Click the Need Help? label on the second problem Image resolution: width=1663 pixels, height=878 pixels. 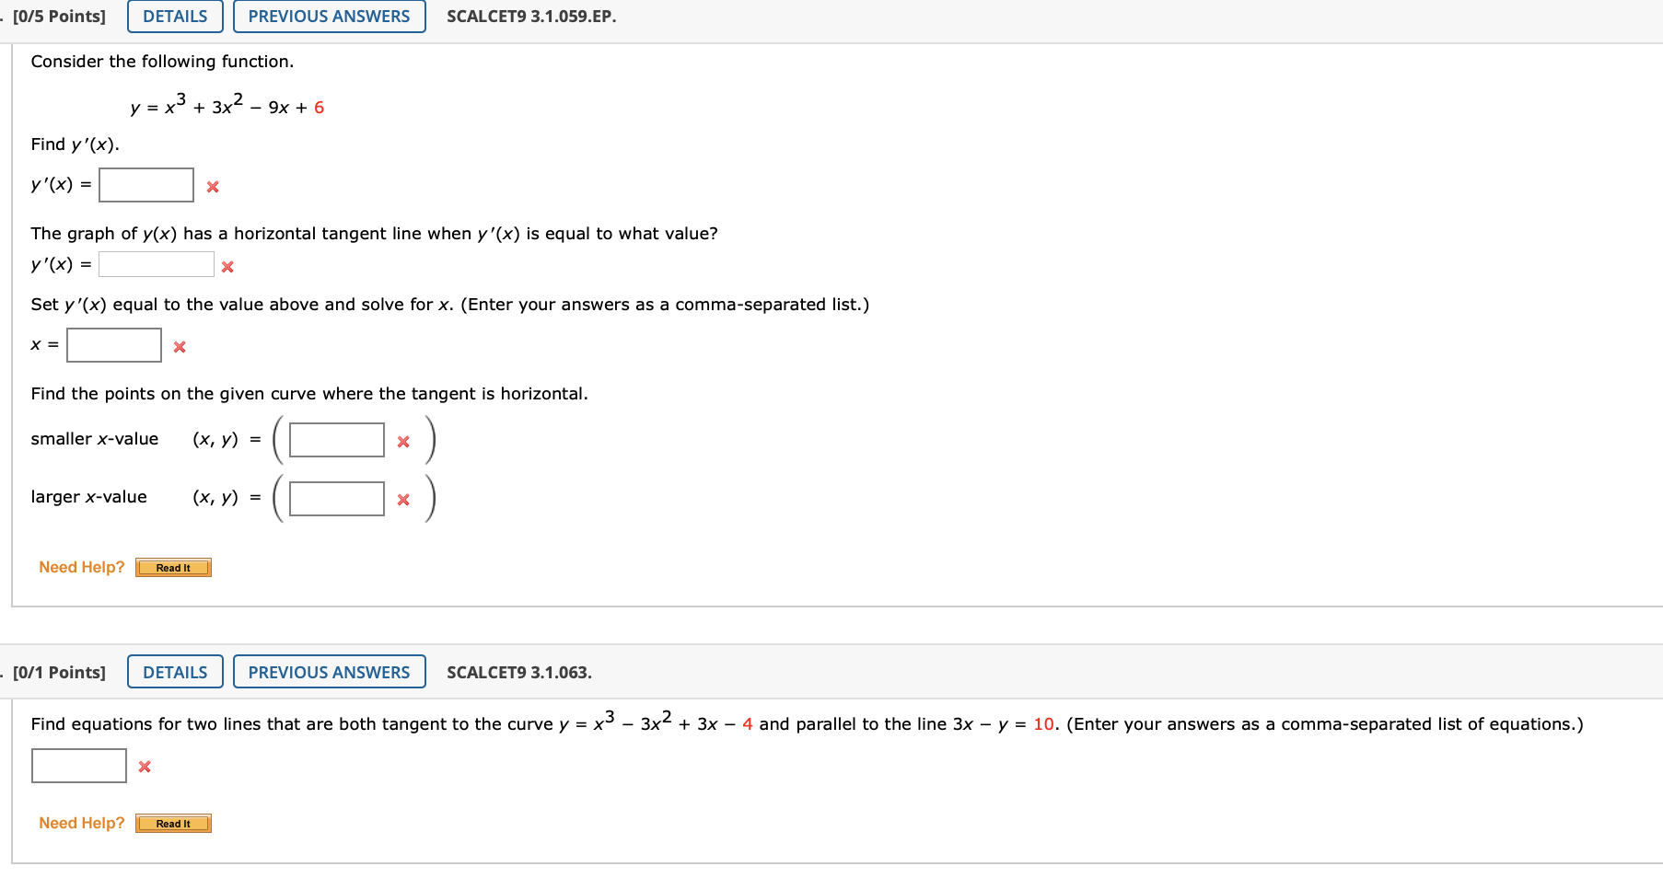(x=80, y=823)
